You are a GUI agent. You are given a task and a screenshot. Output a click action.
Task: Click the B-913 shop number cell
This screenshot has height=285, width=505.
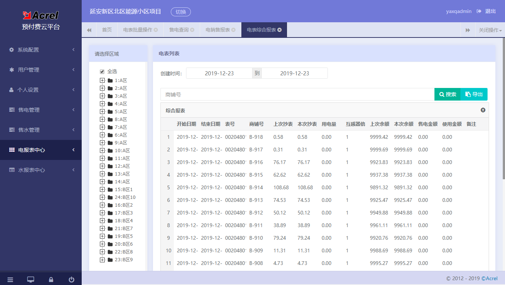tap(256, 200)
